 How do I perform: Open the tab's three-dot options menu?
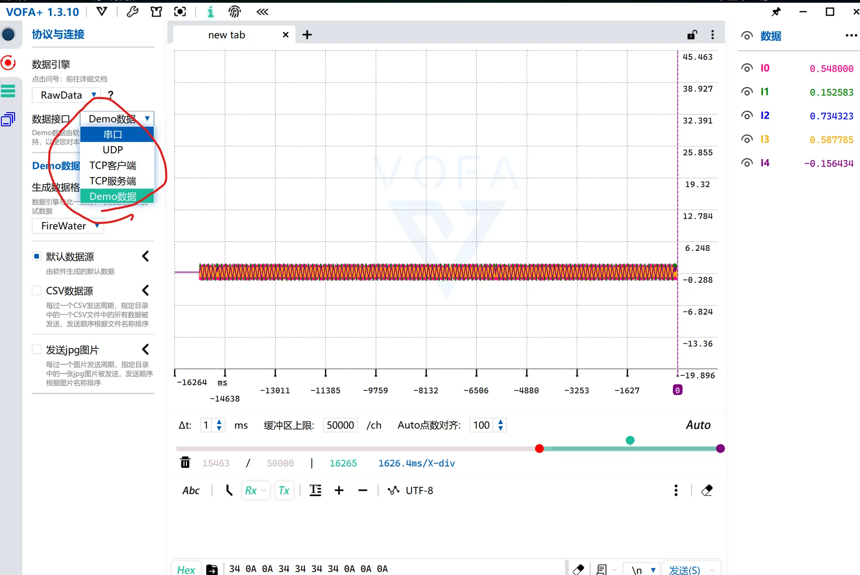(x=713, y=35)
